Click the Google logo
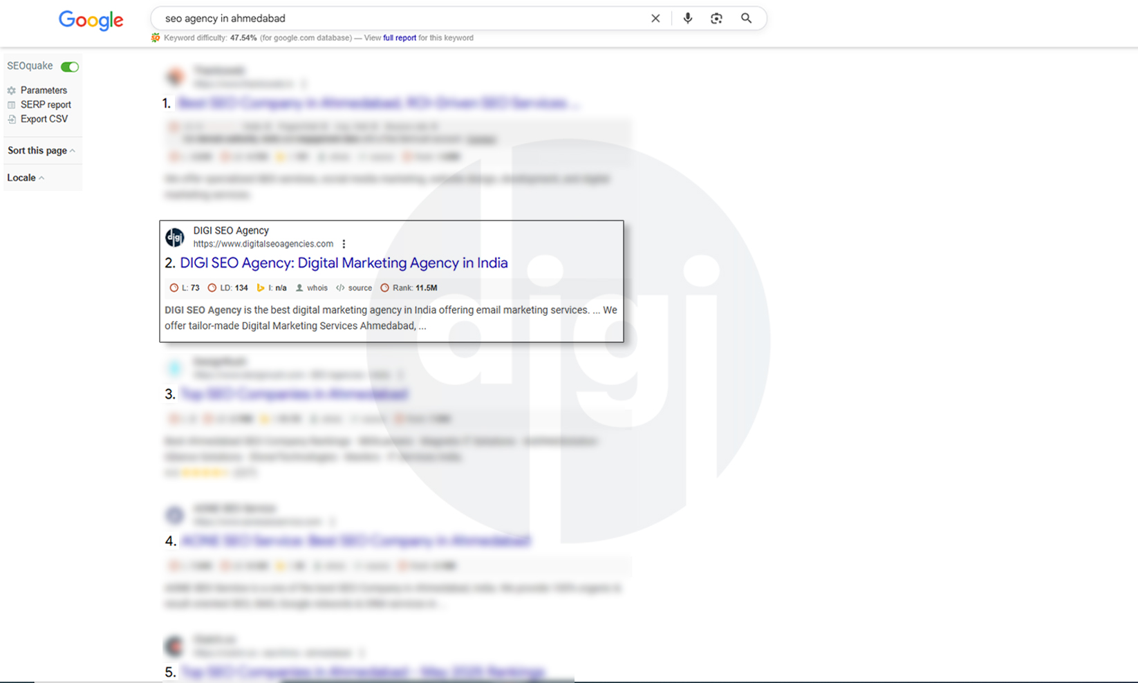 [91, 20]
